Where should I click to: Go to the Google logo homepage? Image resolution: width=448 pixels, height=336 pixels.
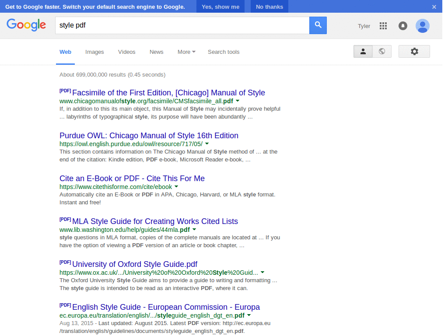[x=26, y=25]
